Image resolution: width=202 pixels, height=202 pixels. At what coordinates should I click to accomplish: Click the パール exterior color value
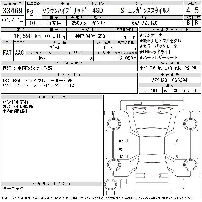(x=55, y=47)
